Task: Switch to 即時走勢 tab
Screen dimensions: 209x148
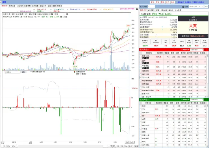Action: point(12,6)
